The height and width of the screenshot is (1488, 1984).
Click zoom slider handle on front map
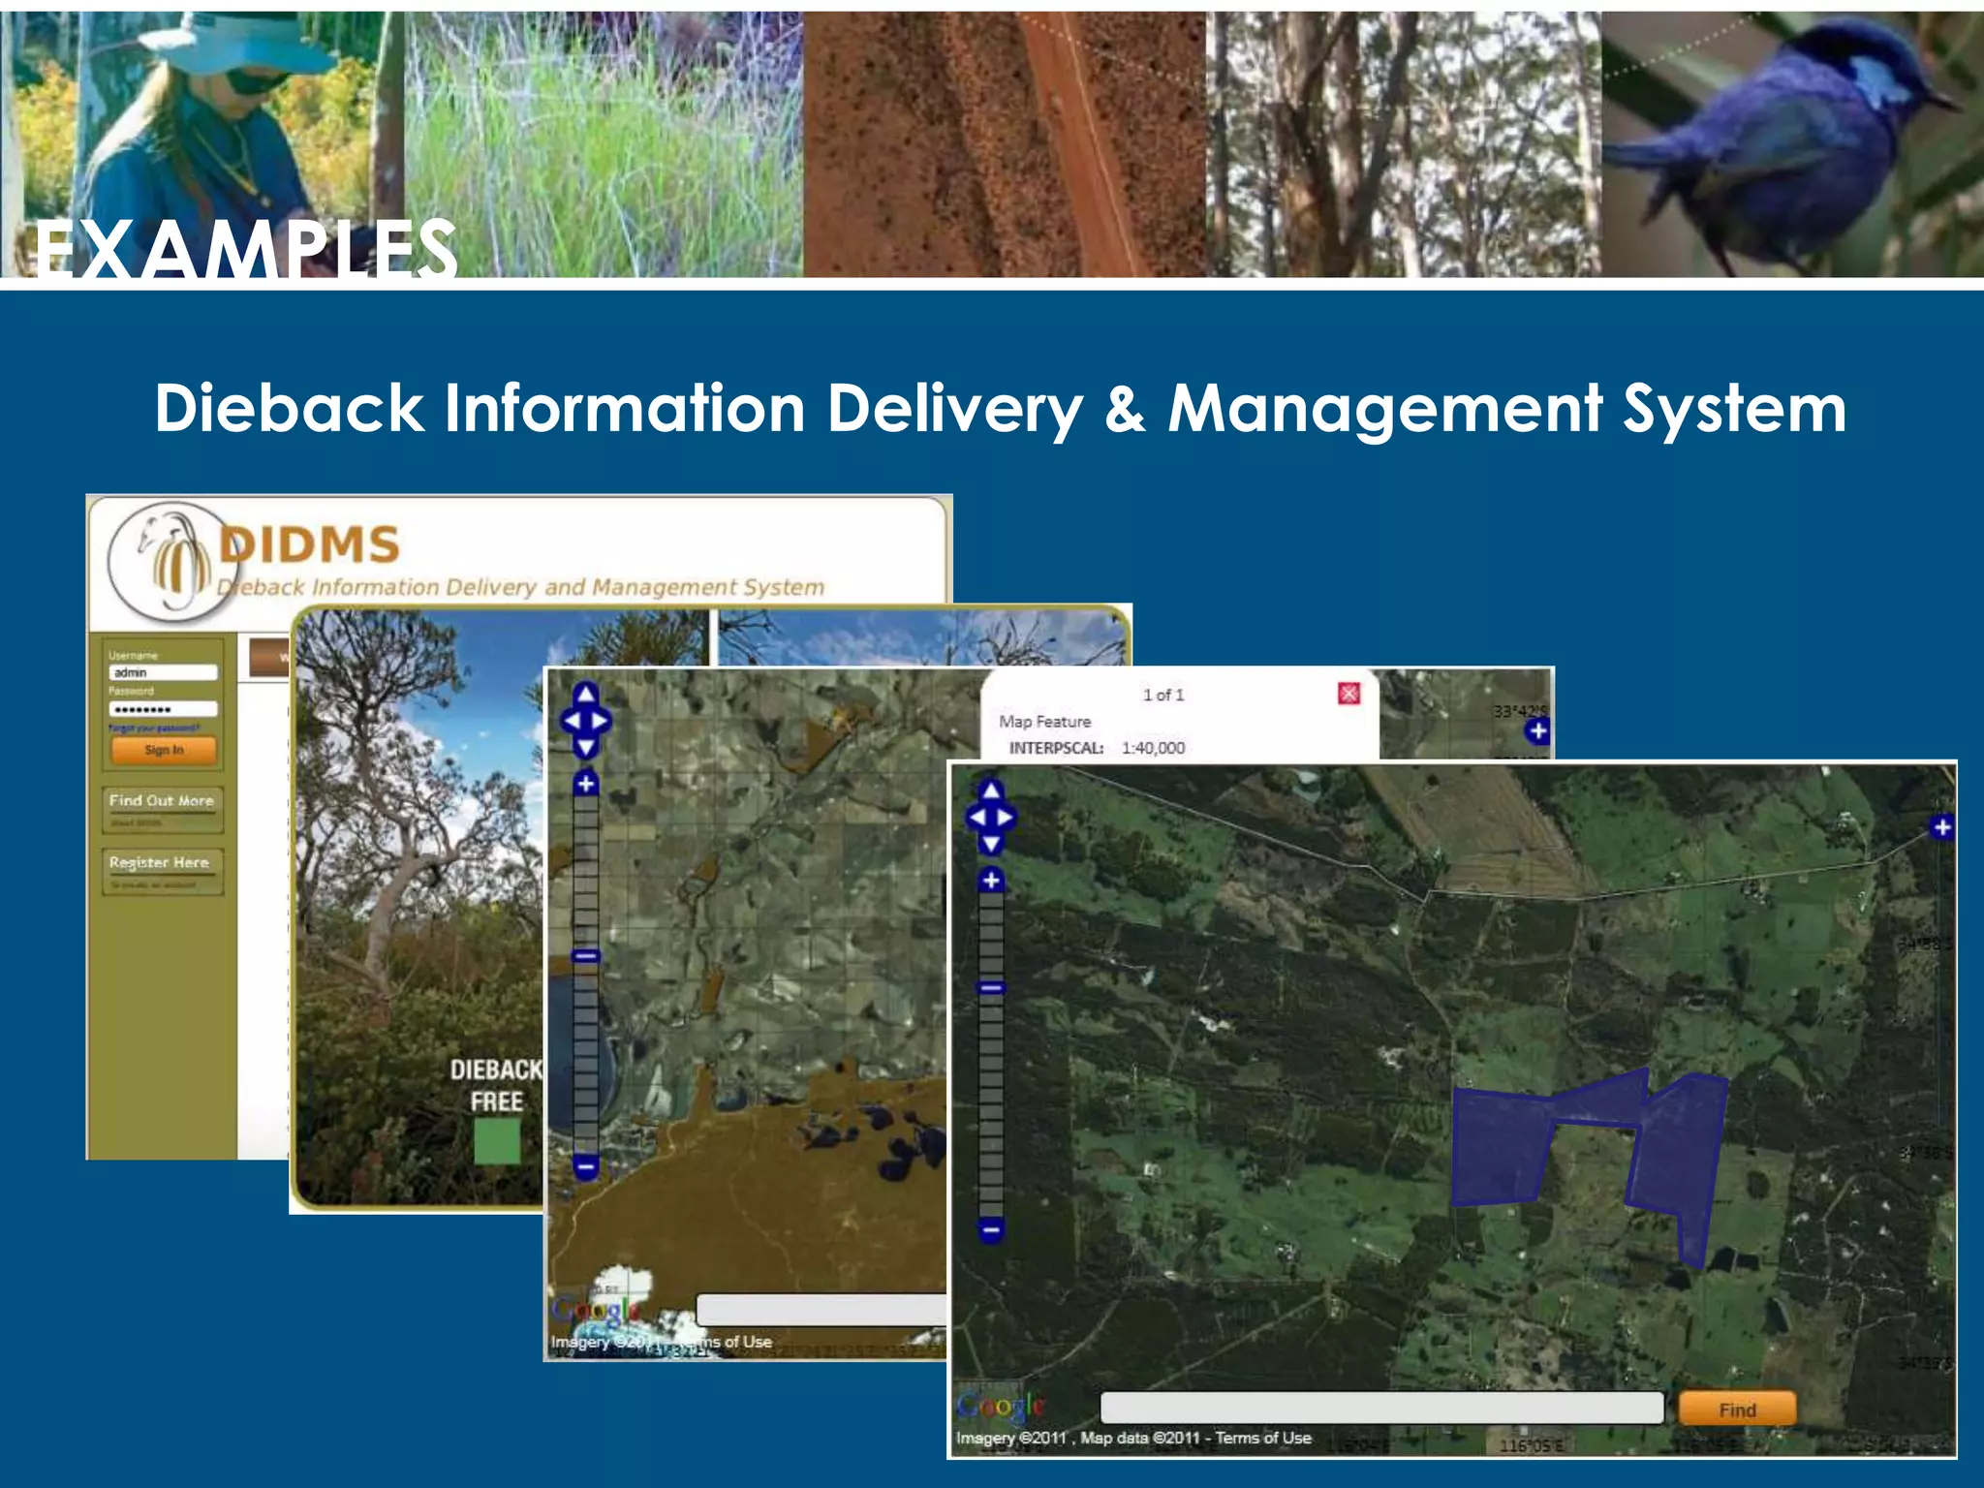[990, 988]
